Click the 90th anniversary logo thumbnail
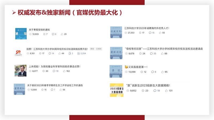This screenshot has height=120, width=214. point(19,52)
